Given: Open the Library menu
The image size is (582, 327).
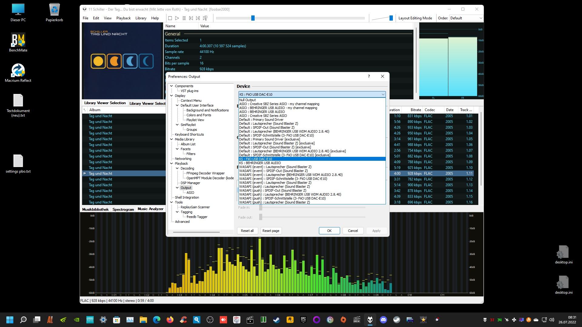Looking at the screenshot, I should (141, 18).
